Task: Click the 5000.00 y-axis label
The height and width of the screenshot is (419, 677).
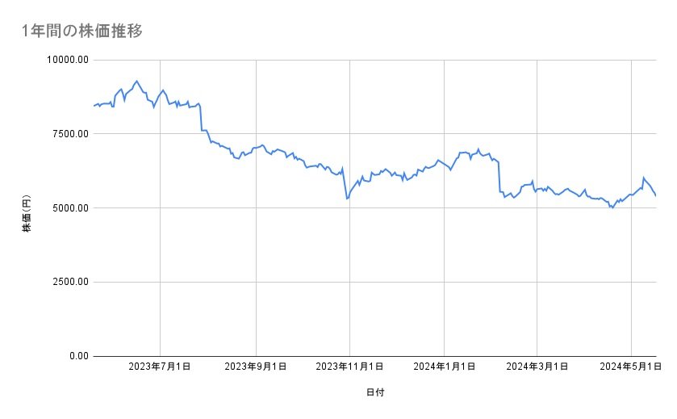Action: click(69, 208)
